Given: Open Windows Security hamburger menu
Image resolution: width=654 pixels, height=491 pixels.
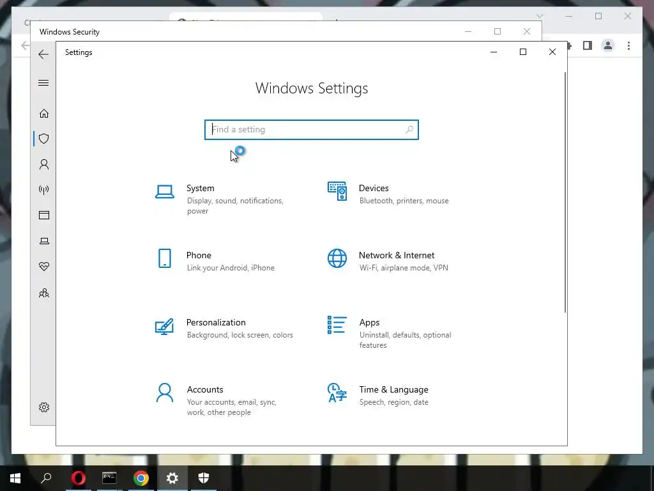Looking at the screenshot, I should pyautogui.click(x=43, y=82).
